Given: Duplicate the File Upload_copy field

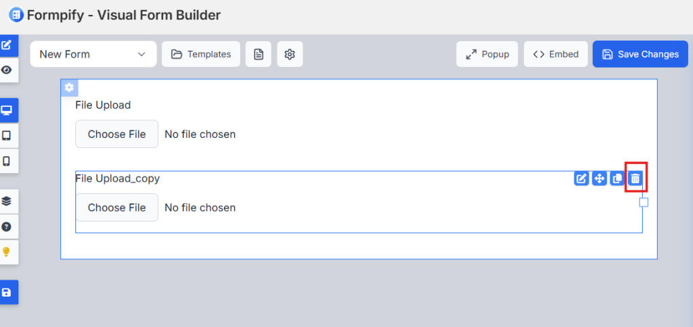Looking at the screenshot, I should pos(617,178).
